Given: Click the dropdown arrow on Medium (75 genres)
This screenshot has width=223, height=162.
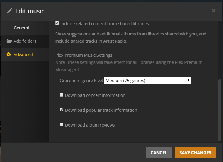Looking at the screenshot, I should [188, 80].
